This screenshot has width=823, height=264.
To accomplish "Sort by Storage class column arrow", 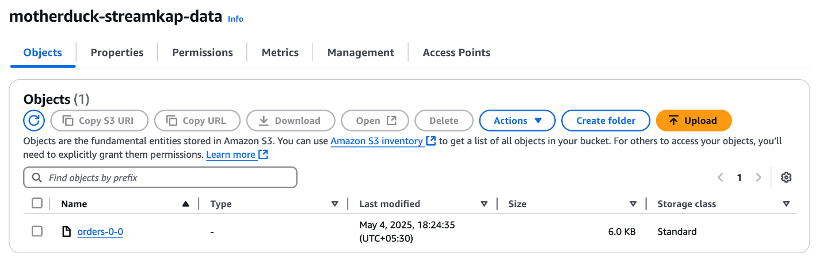I will coord(786,204).
